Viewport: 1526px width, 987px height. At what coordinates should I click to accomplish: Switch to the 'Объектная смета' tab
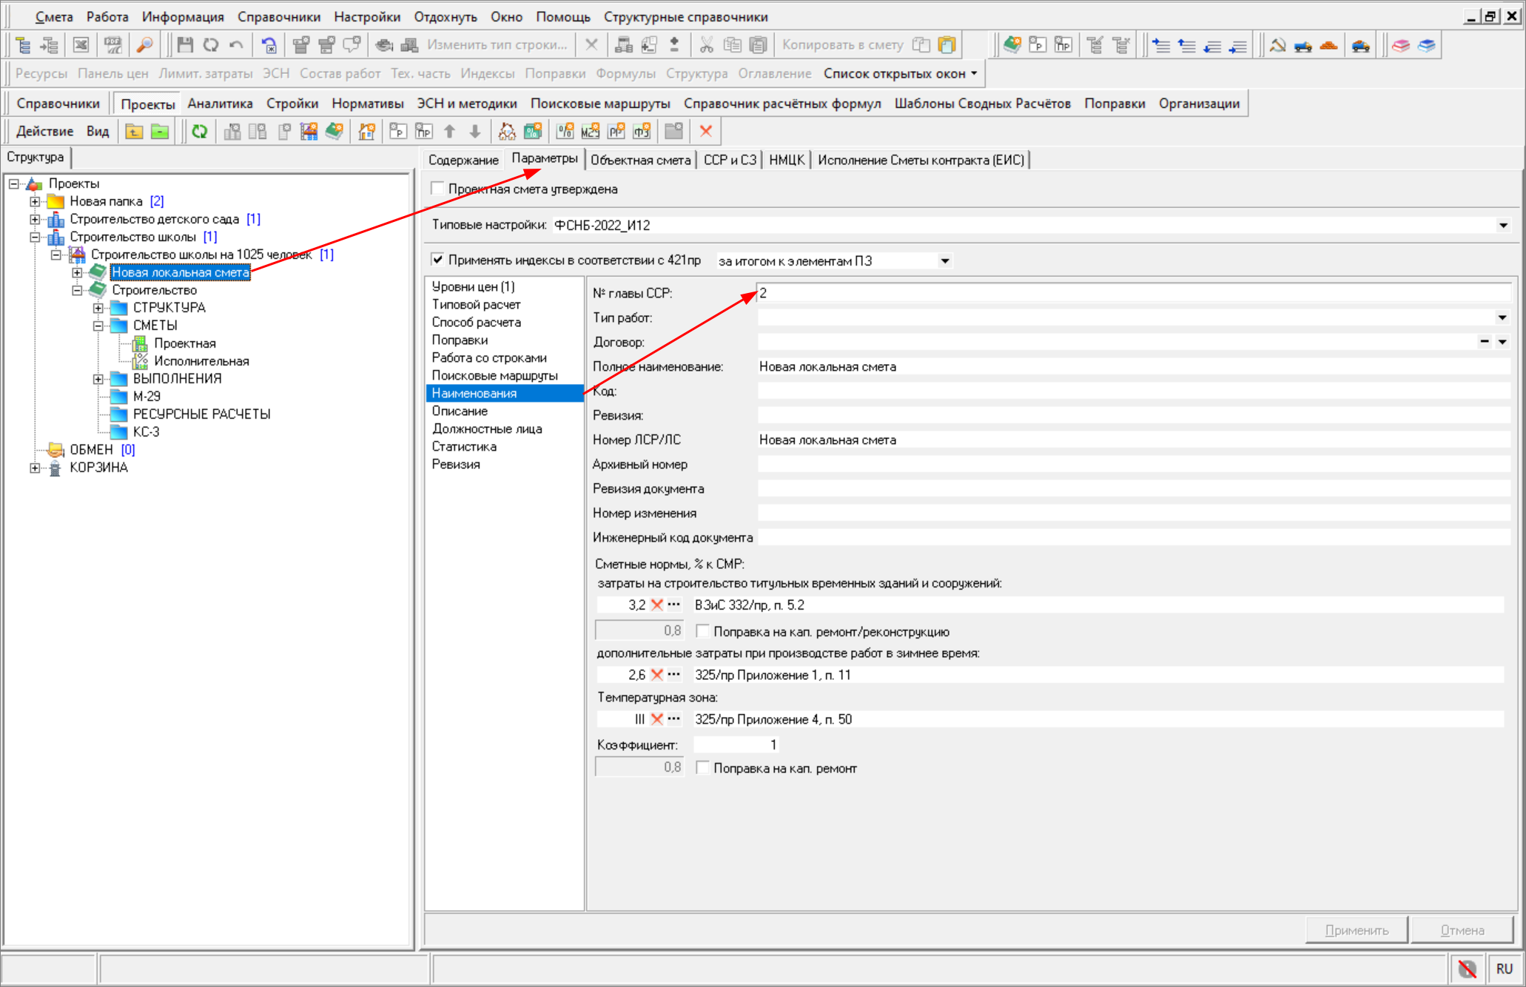pyautogui.click(x=640, y=160)
